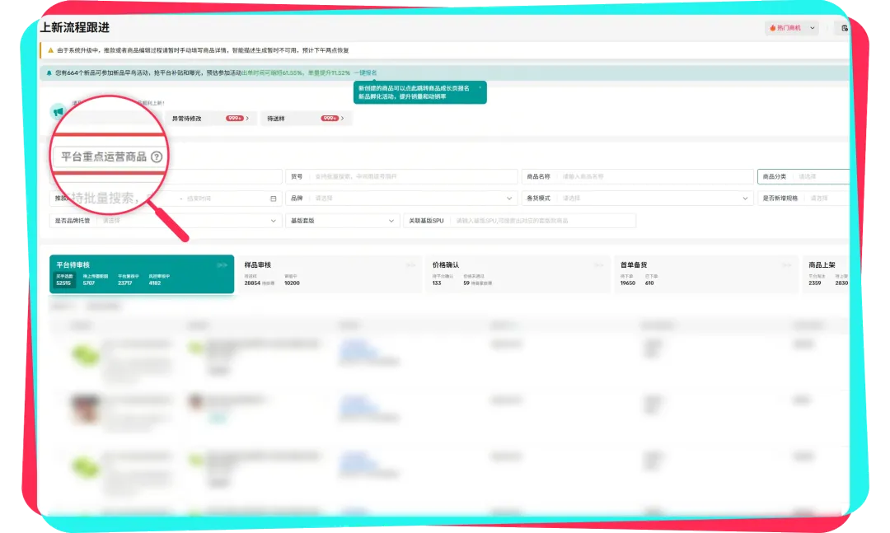
Task: Expand the 基版套版 dropdown
Action: point(342,221)
